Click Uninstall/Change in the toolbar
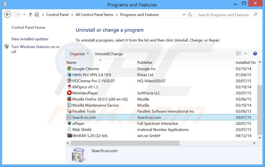 [109, 54]
